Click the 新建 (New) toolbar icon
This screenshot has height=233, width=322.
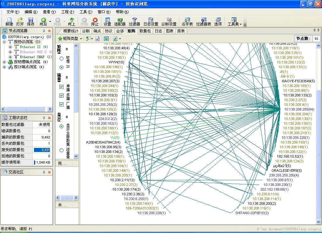[x=9, y=21]
